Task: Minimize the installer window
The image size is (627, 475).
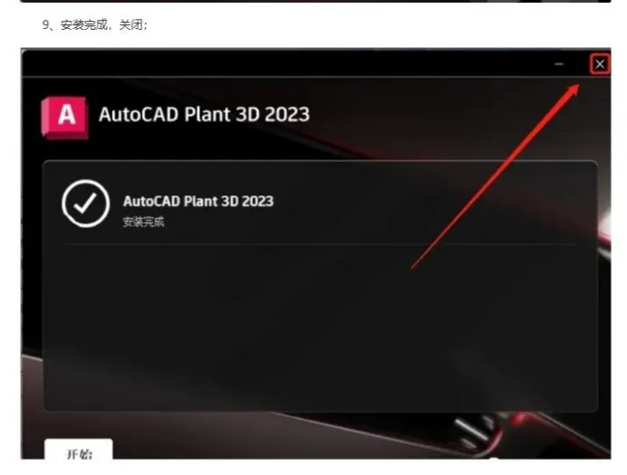Action: [559, 64]
